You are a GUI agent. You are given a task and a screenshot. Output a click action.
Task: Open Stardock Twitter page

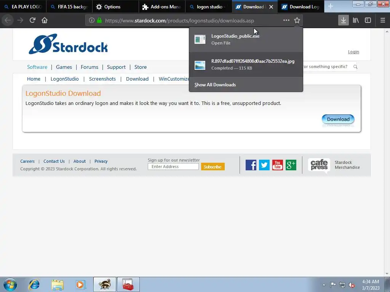pyautogui.click(x=264, y=165)
